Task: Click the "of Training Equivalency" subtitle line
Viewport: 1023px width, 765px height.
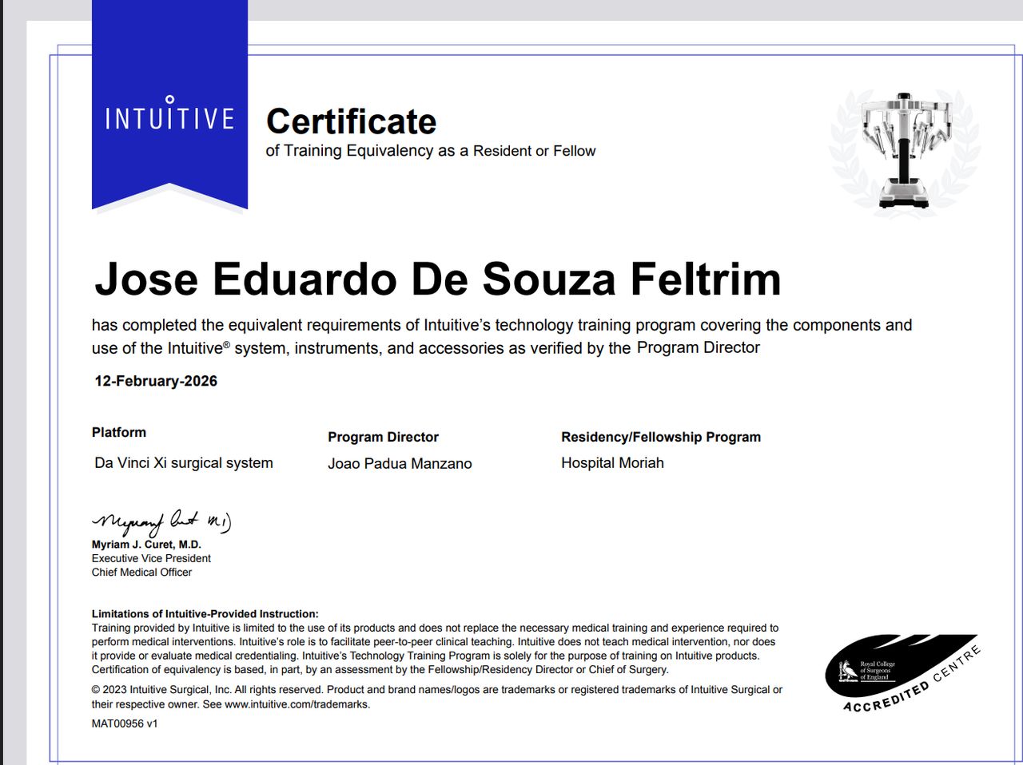Action: click(430, 151)
